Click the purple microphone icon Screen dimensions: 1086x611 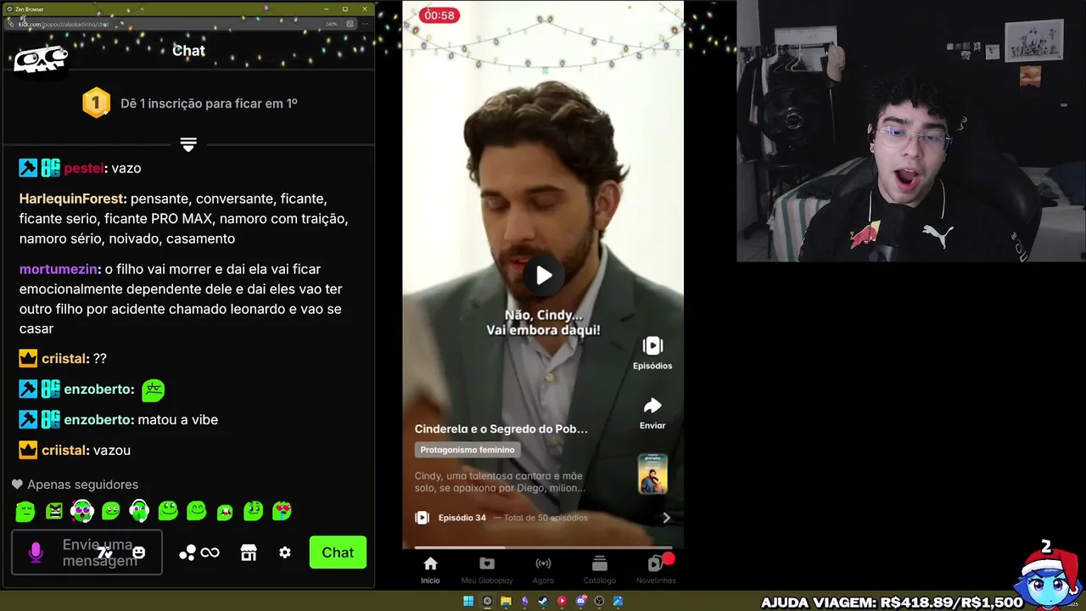pos(36,552)
